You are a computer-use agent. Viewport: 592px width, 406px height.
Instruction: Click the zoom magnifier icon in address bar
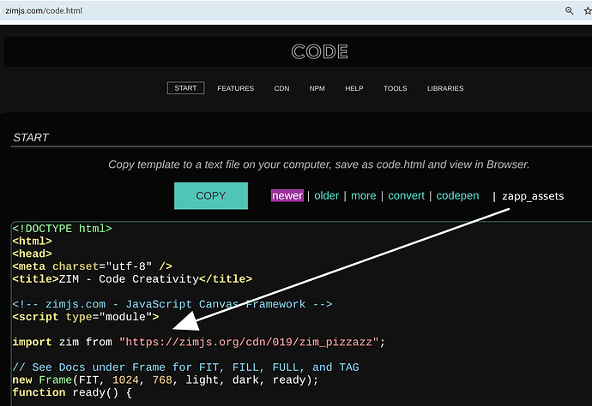(x=569, y=11)
